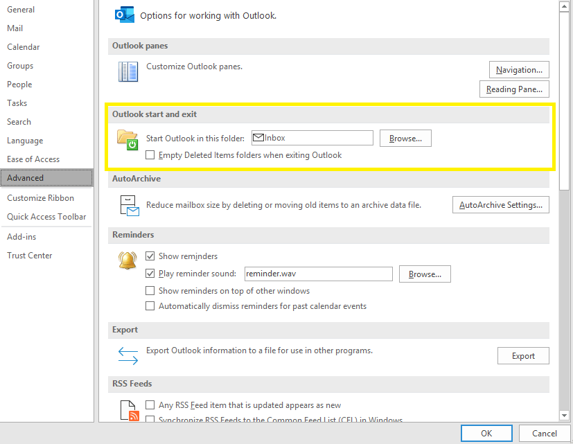Confirm with the OK button

[x=486, y=434]
